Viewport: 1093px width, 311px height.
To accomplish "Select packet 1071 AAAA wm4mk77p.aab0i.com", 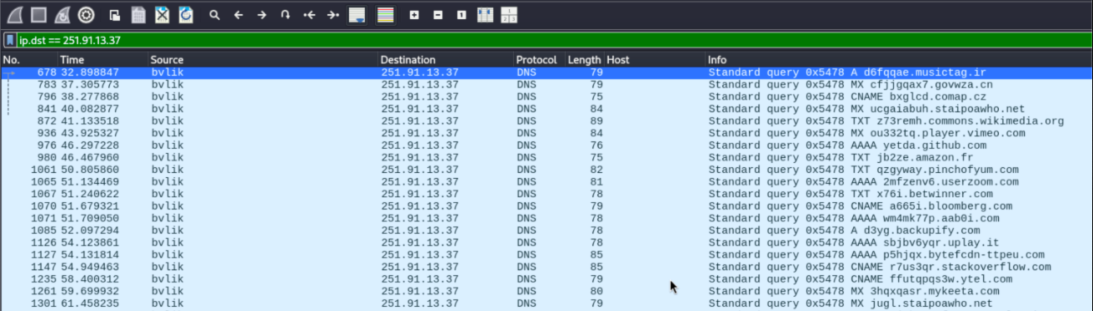I will [546, 218].
